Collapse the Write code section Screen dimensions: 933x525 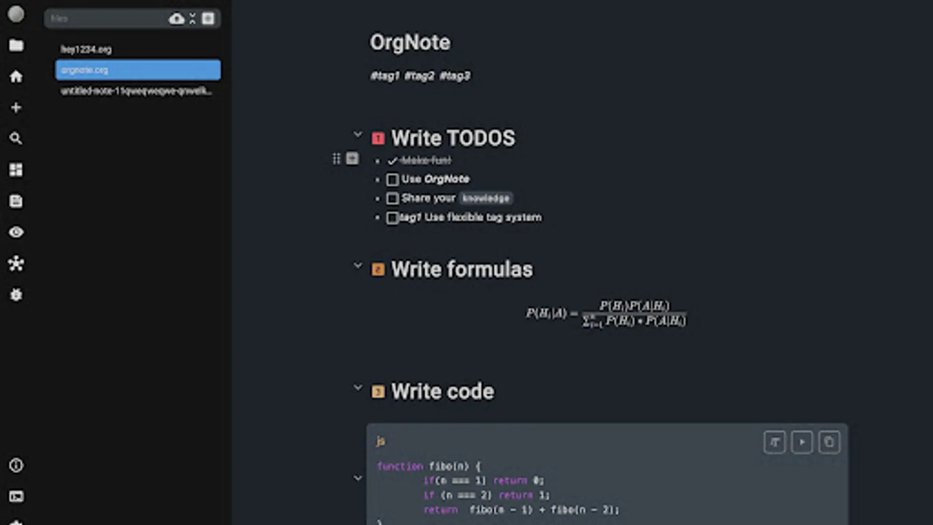click(357, 387)
